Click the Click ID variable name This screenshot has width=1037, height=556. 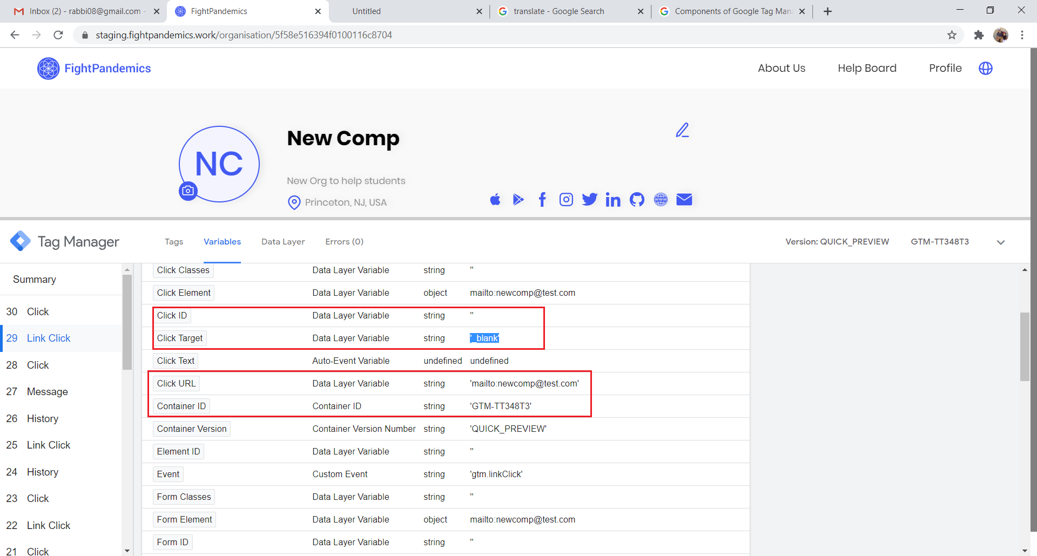point(172,315)
